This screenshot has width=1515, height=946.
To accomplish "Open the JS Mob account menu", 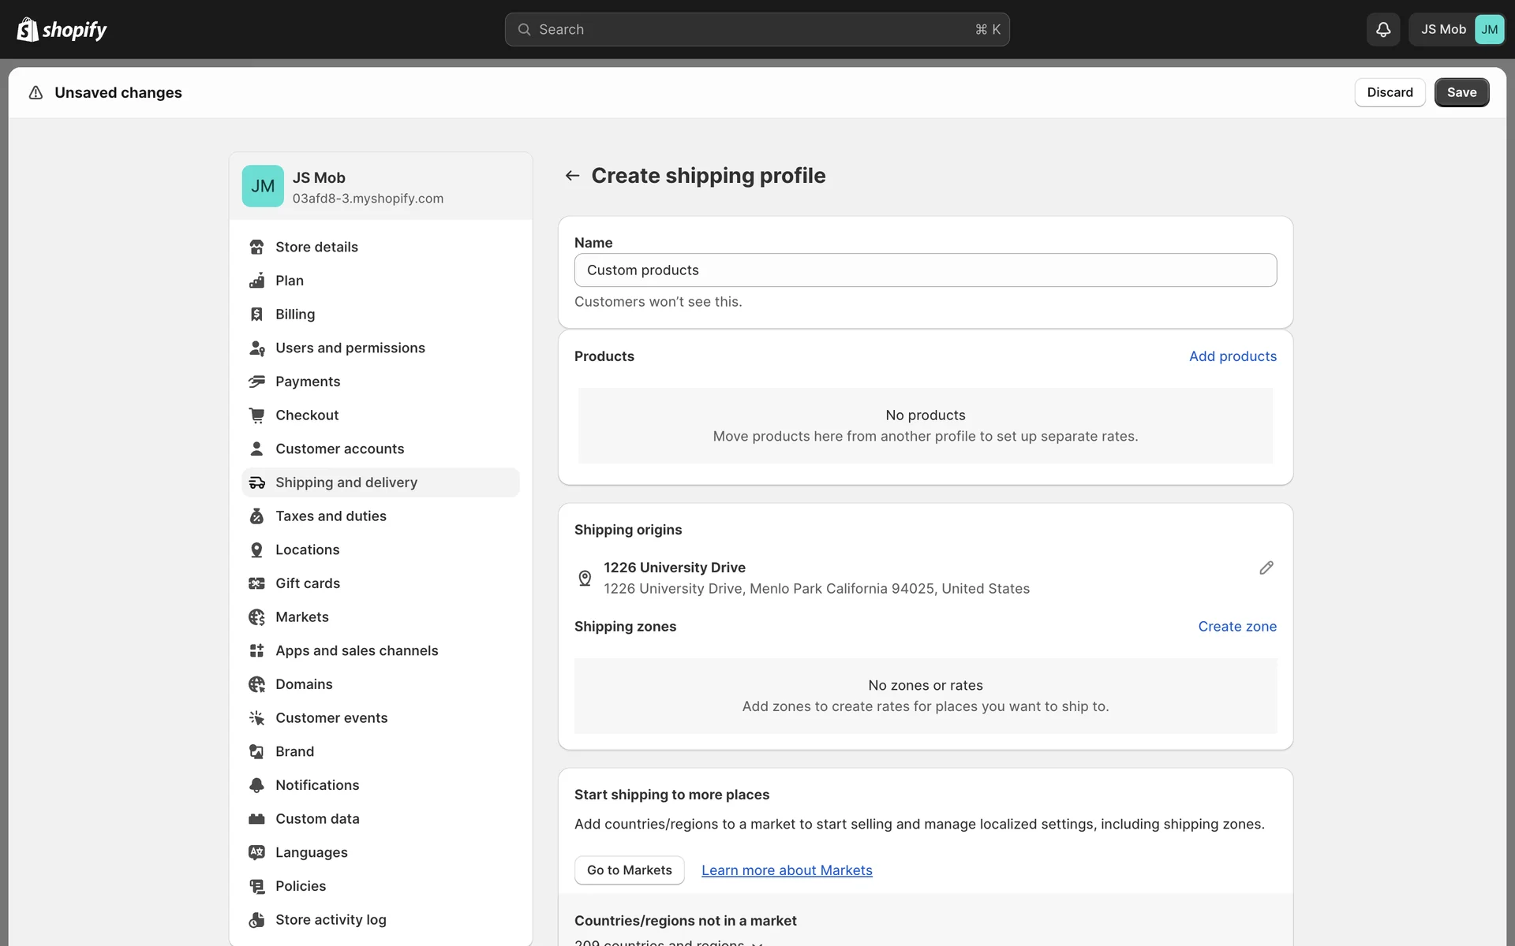I will click(1456, 29).
